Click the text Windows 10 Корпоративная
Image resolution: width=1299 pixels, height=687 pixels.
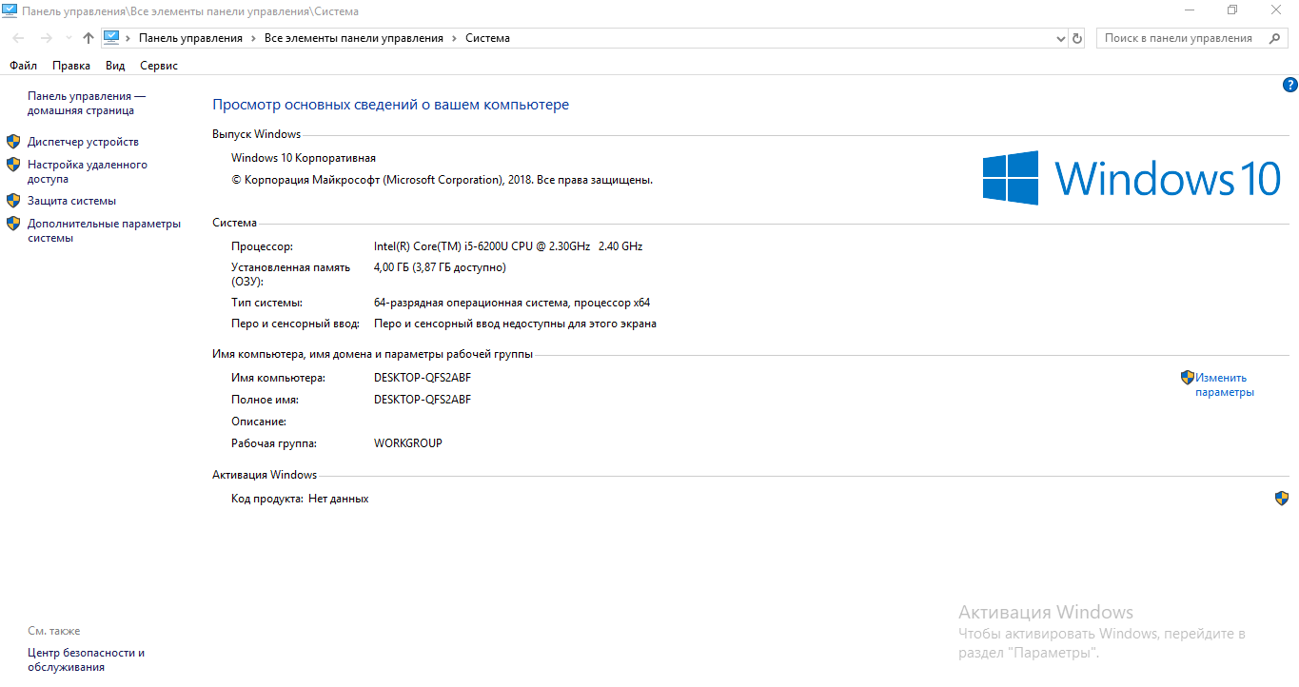pyautogui.click(x=304, y=158)
